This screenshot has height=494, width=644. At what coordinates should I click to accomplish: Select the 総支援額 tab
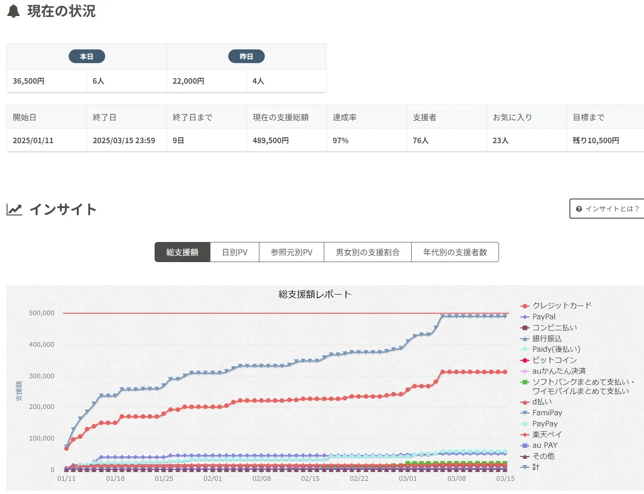(x=182, y=252)
